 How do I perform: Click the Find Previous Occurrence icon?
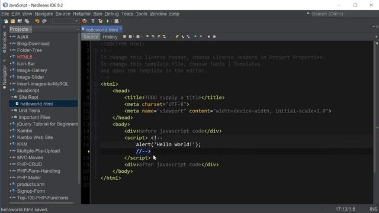[153, 37]
